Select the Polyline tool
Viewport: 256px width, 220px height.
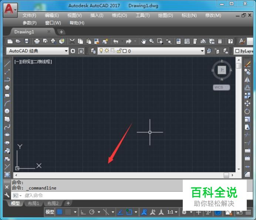(x=7, y=80)
